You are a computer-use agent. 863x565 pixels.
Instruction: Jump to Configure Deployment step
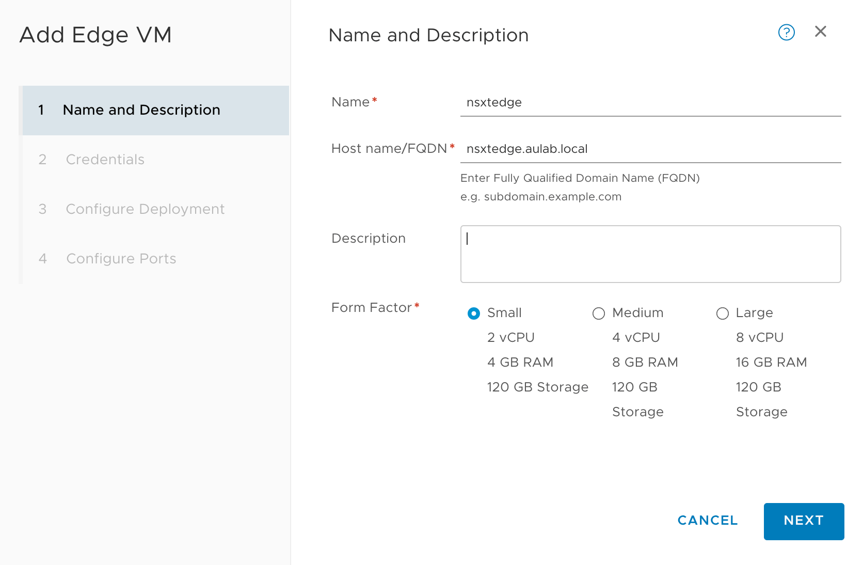(145, 209)
